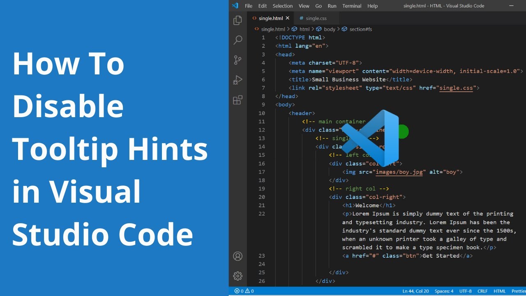Click line number 26 in the gutter

click(262, 281)
